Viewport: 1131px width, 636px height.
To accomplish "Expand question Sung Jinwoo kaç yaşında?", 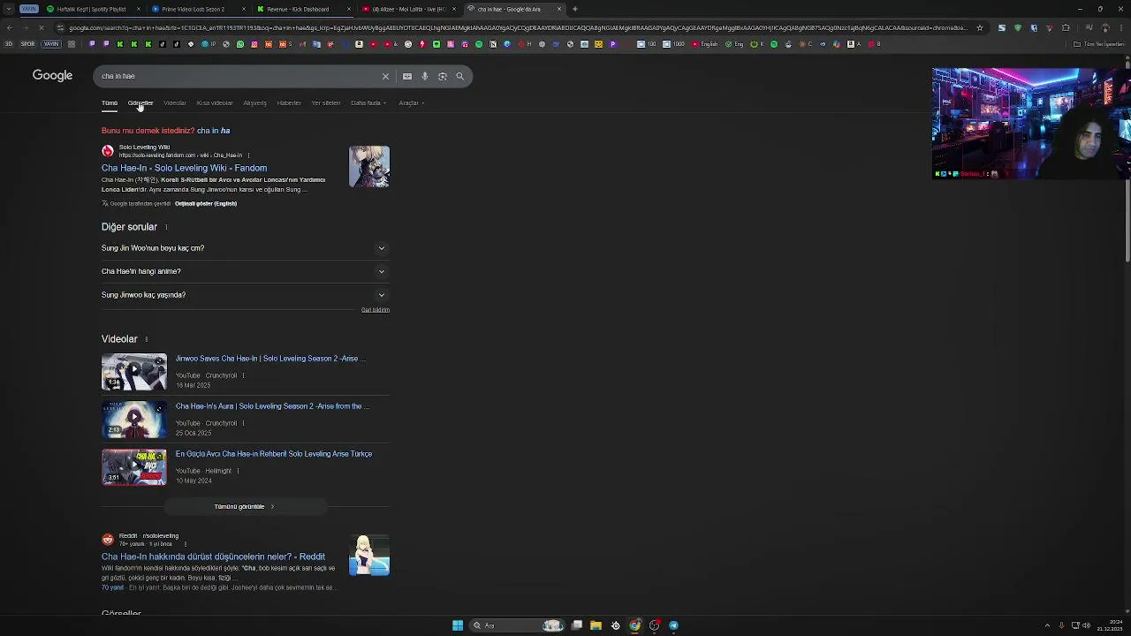I will point(245,295).
